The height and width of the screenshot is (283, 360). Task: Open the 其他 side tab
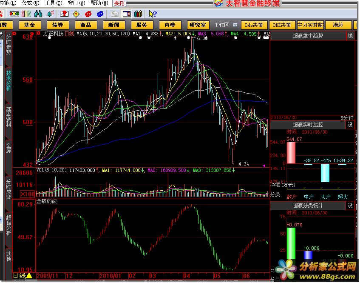tap(9, 256)
